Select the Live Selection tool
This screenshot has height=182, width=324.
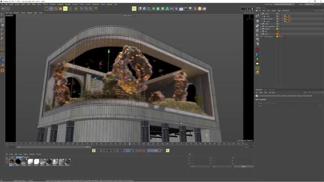pos(47,9)
